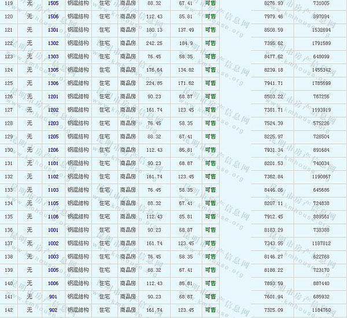Open room 1101 link

53,163
